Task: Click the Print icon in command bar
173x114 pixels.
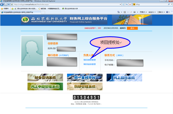Action: [x=134, y=12]
